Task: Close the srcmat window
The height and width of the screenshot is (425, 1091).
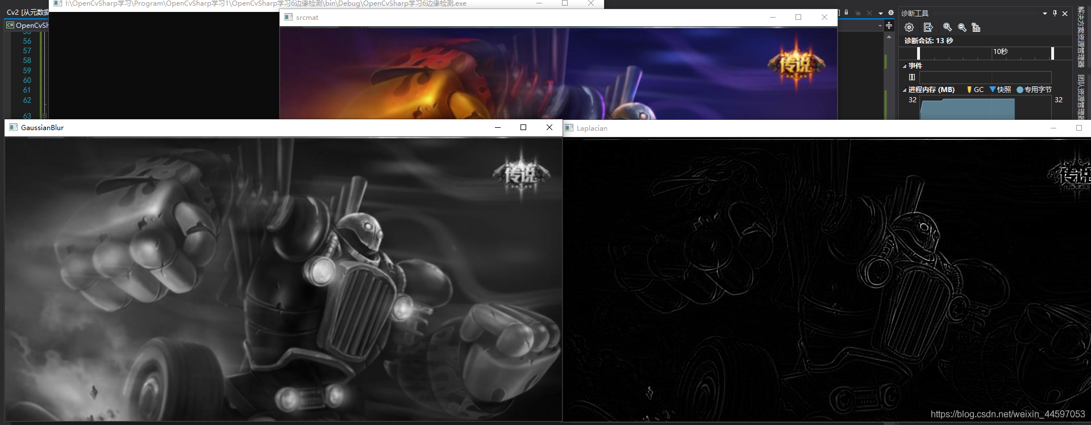Action: tap(825, 18)
